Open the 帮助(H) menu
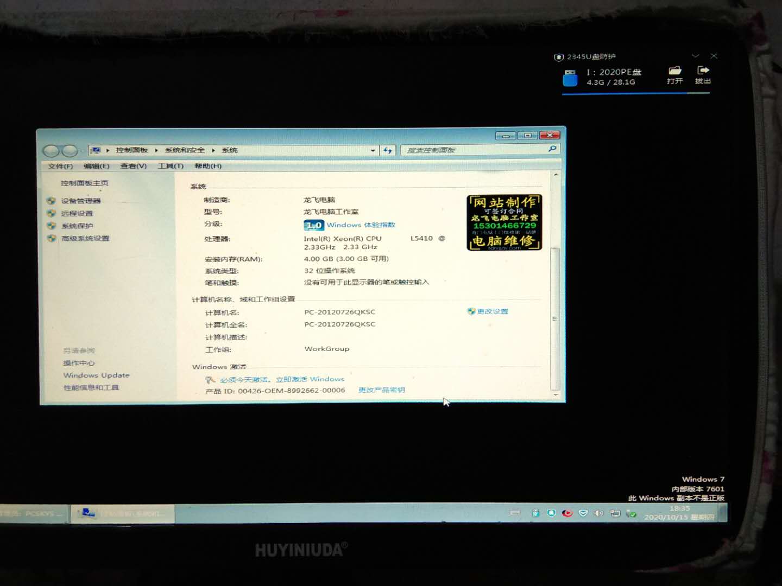Screen dimensions: 782x586 click(x=208, y=166)
